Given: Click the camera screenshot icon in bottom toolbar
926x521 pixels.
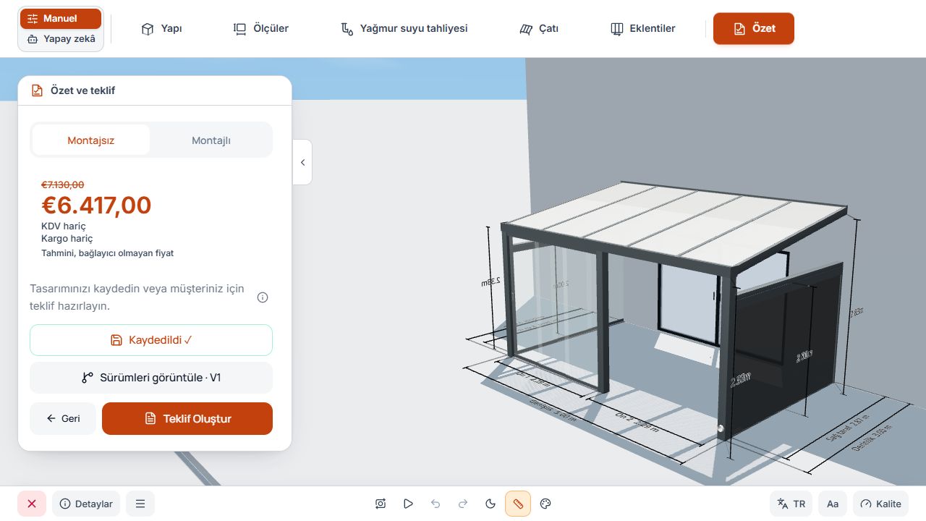Looking at the screenshot, I should coord(381,504).
